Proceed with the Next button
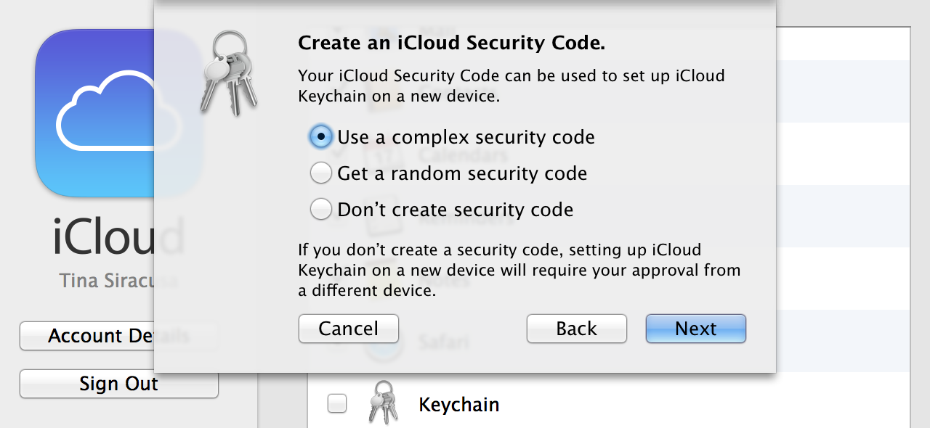The image size is (930, 428). [696, 329]
